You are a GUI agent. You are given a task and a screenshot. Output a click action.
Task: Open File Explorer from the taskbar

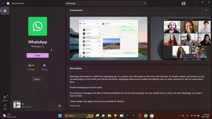(109, 116)
